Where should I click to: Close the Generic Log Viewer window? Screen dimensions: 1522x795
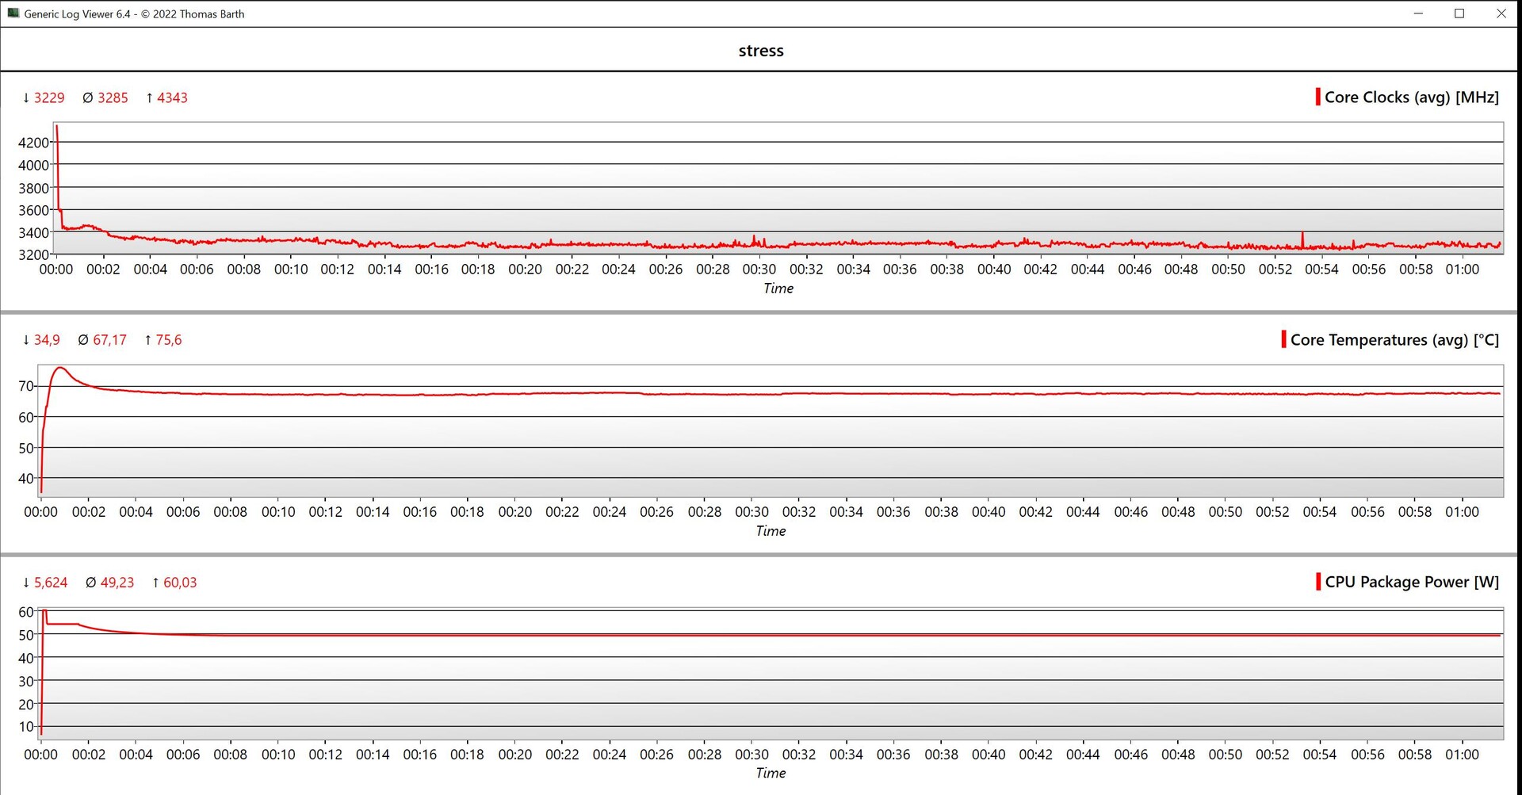1501,13
